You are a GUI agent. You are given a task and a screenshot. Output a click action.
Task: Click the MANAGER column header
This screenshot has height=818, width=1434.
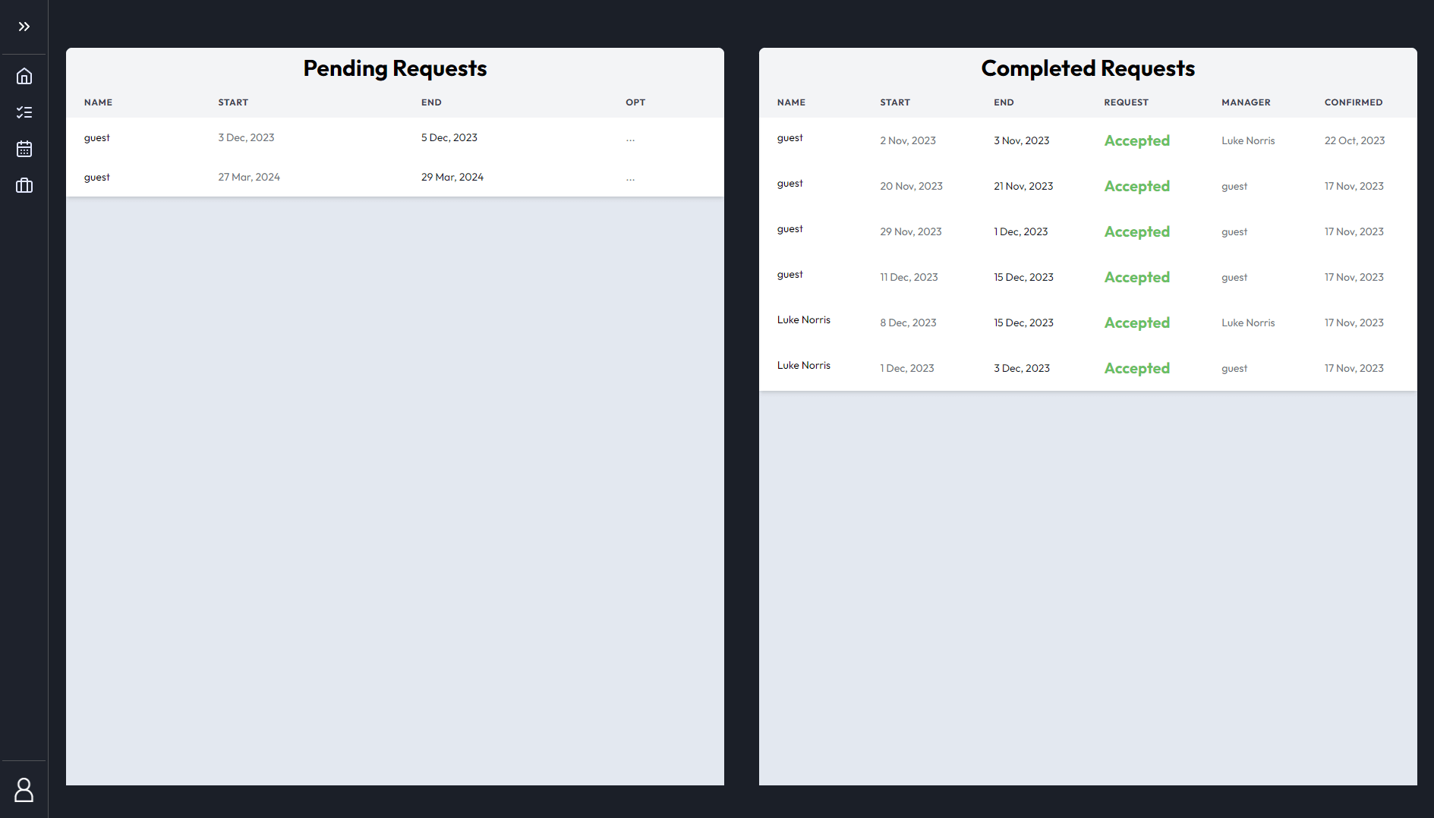coord(1246,102)
